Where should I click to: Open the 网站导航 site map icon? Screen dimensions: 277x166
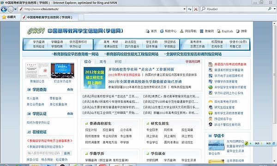[x=181, y=31]
